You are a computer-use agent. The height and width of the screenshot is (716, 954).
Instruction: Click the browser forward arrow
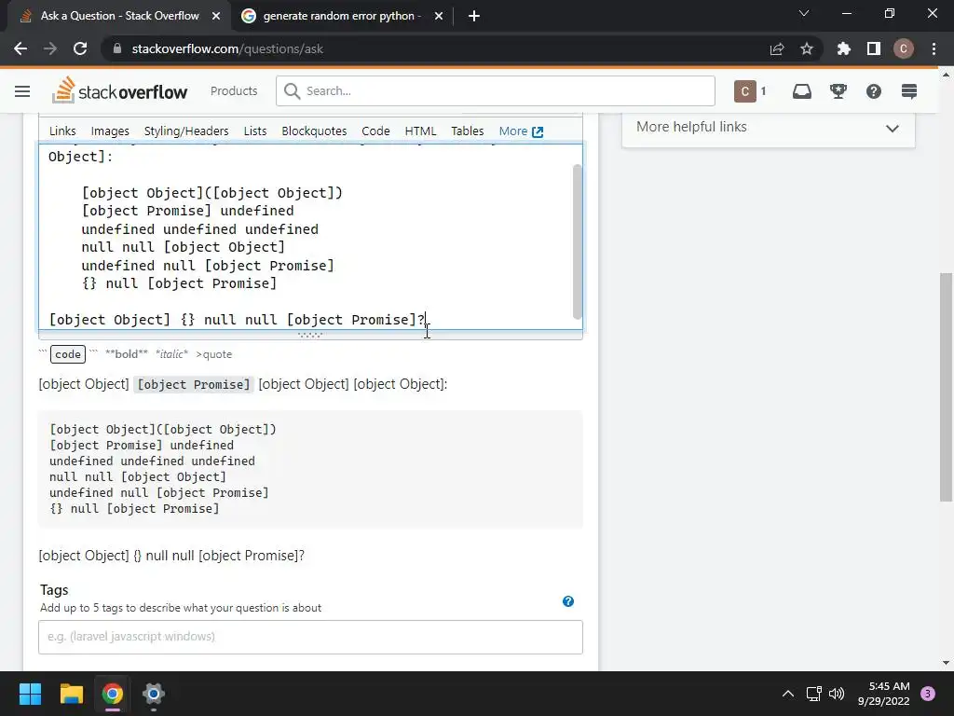[50, 48]
